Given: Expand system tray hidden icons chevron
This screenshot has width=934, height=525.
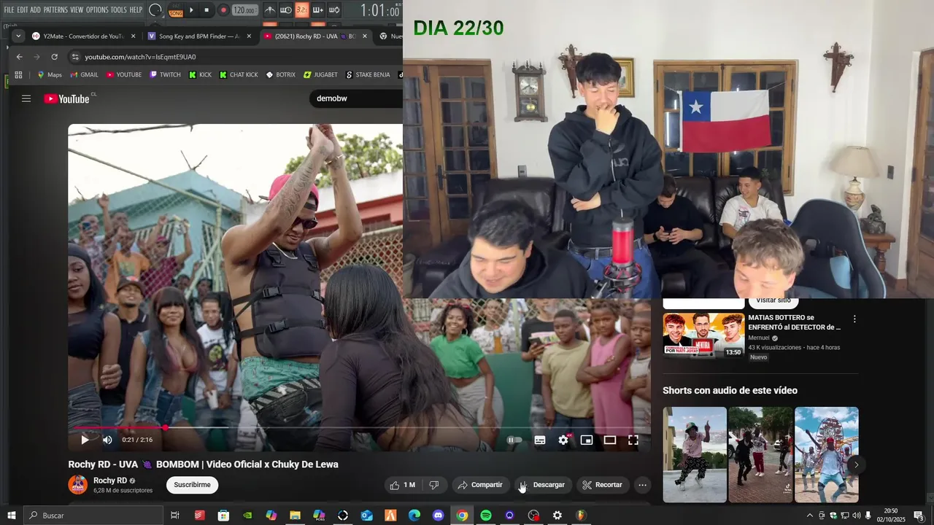Looking at the screenshot, I should pyautogui.click(x=809, y=516).
